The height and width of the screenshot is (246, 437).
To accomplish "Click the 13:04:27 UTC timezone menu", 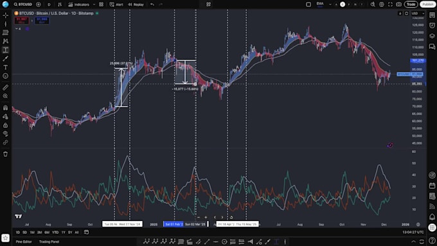I will coord(413,233).
